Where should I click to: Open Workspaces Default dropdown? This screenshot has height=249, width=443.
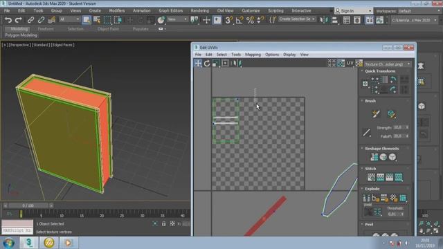point(419,11)
